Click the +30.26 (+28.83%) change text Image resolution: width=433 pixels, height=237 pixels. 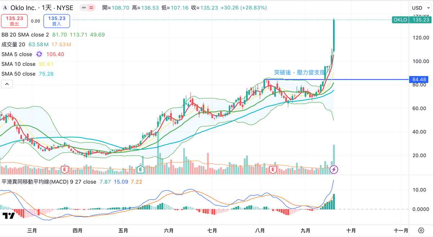coord(244,8)
